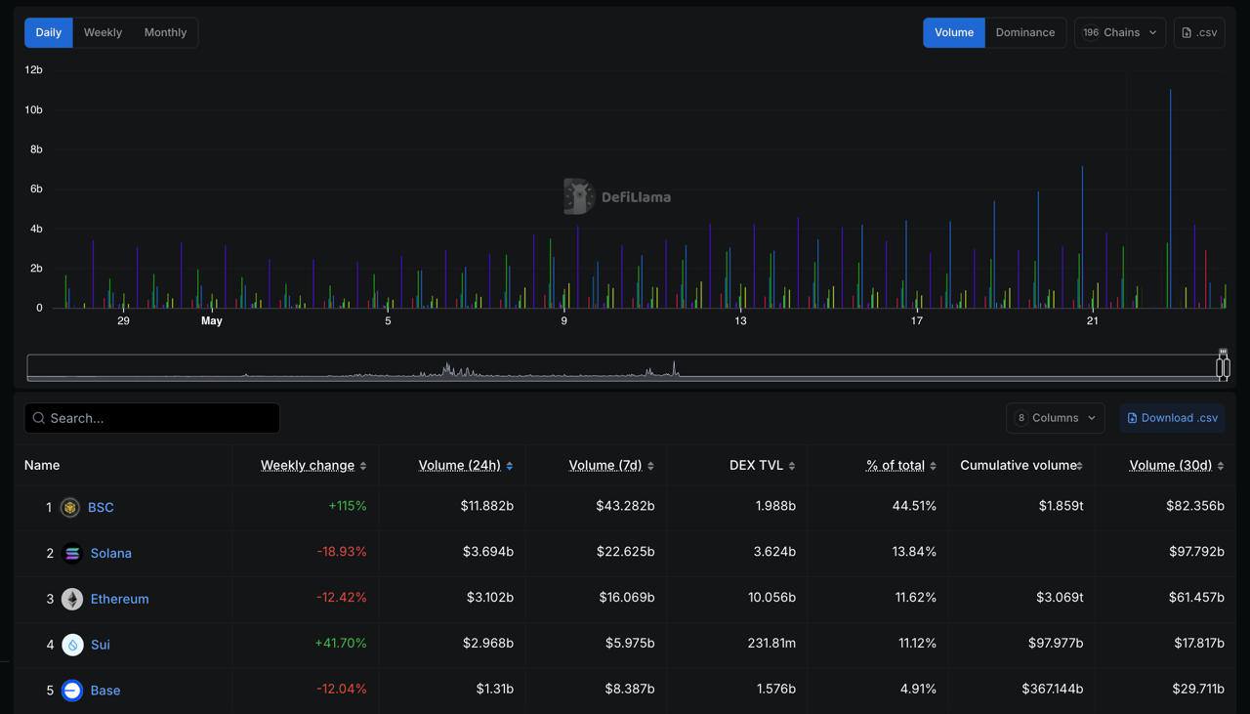Click the DEX TVL column header
The height and width of the screenshot is (714, 1250).
pyautogui.click(x=757, y=465)
